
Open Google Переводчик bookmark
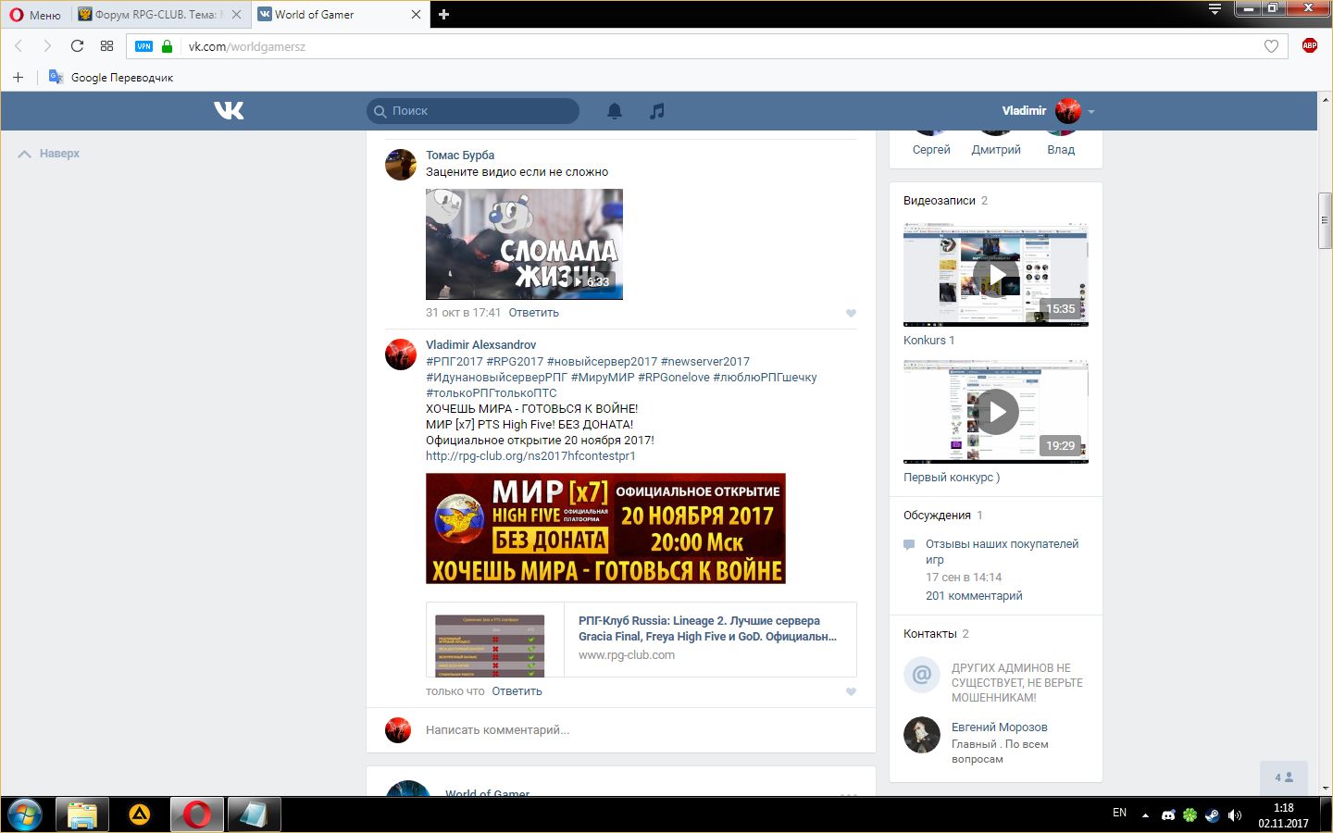coord(111,77)
